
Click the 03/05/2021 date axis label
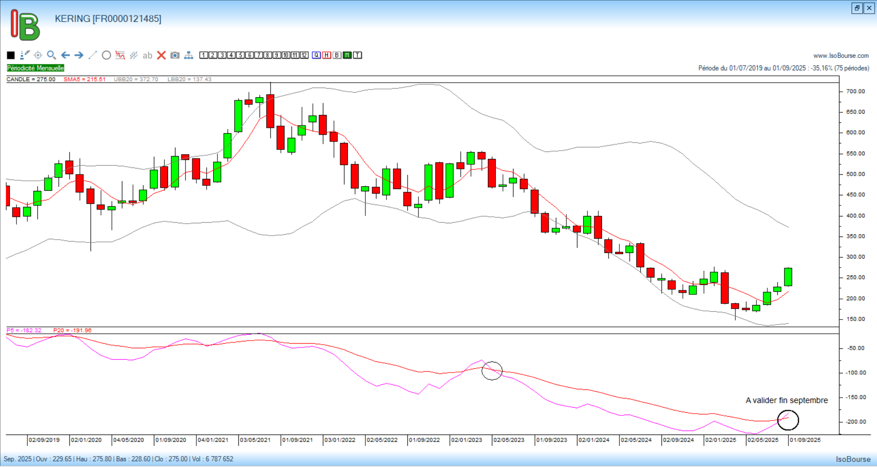pos(255,440)
